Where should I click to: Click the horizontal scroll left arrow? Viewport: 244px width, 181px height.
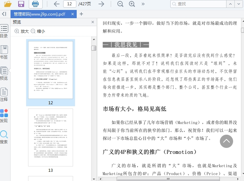101,179
